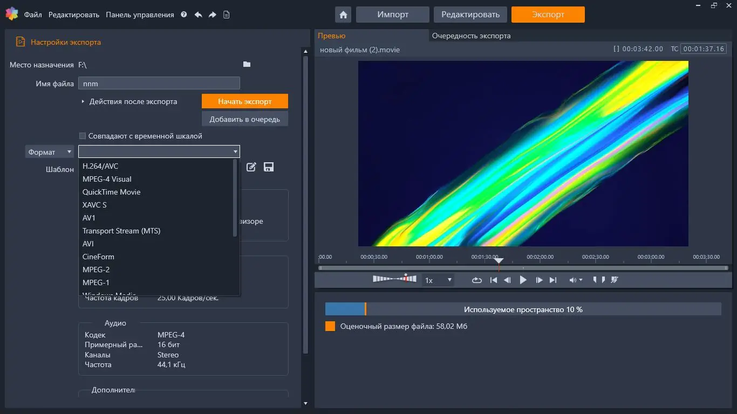The width and height of the screenshot is (737, 414).
Task: Set an in point marker in preview
Action: click(596, 279)
